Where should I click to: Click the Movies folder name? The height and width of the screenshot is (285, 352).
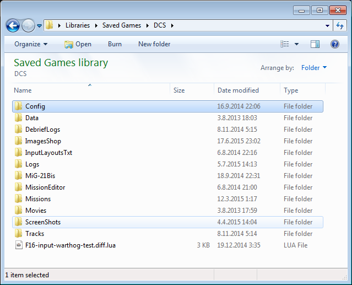point(36,211)
